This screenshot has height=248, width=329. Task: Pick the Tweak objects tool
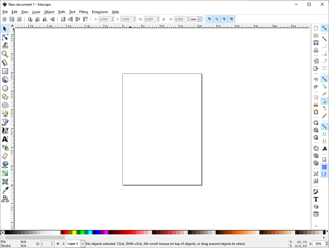5,46
